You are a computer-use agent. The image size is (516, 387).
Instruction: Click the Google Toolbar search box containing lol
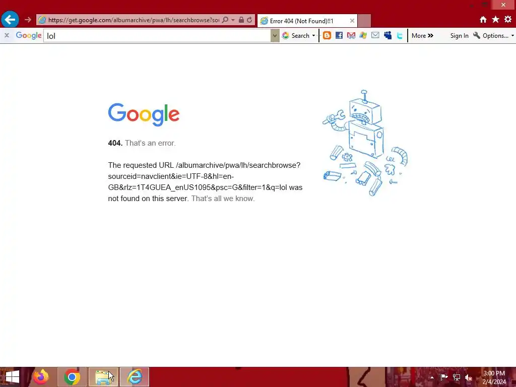(157, 36)
